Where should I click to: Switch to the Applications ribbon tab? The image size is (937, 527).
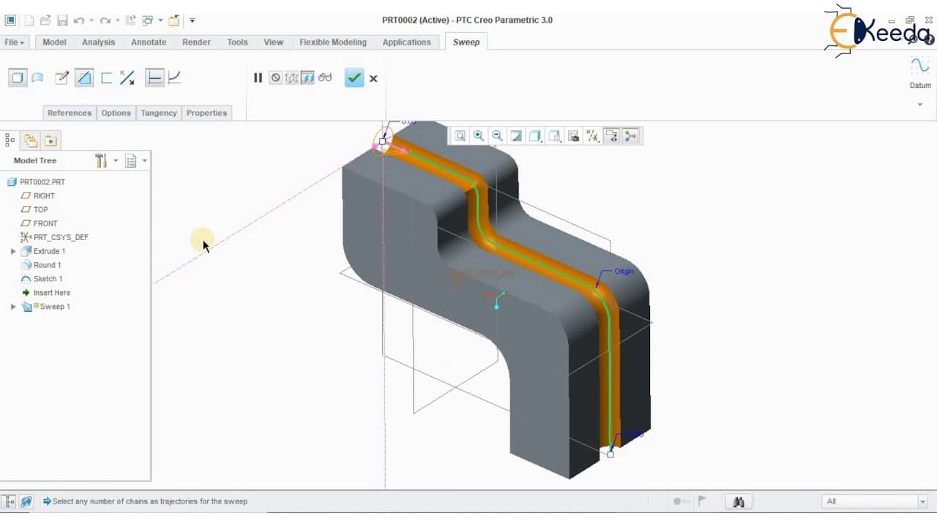[x=407, y=42]
